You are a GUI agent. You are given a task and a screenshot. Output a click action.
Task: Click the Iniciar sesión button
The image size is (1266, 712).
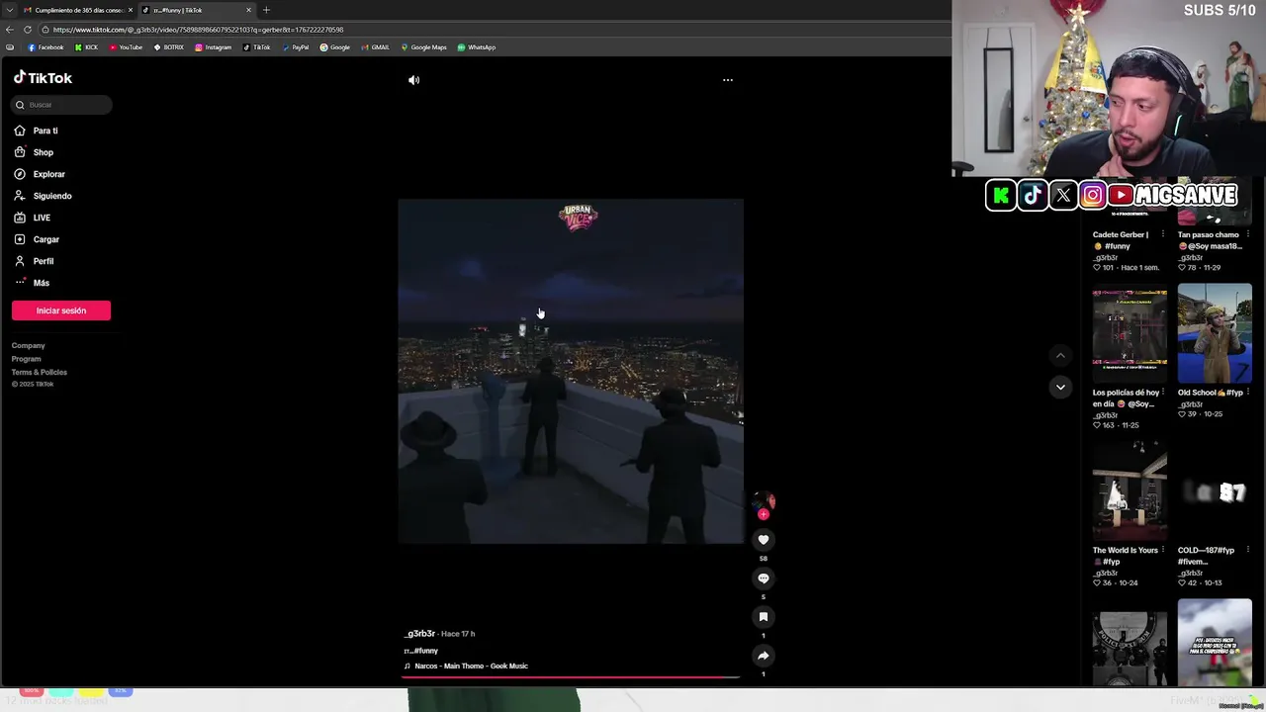coord(61,311)
